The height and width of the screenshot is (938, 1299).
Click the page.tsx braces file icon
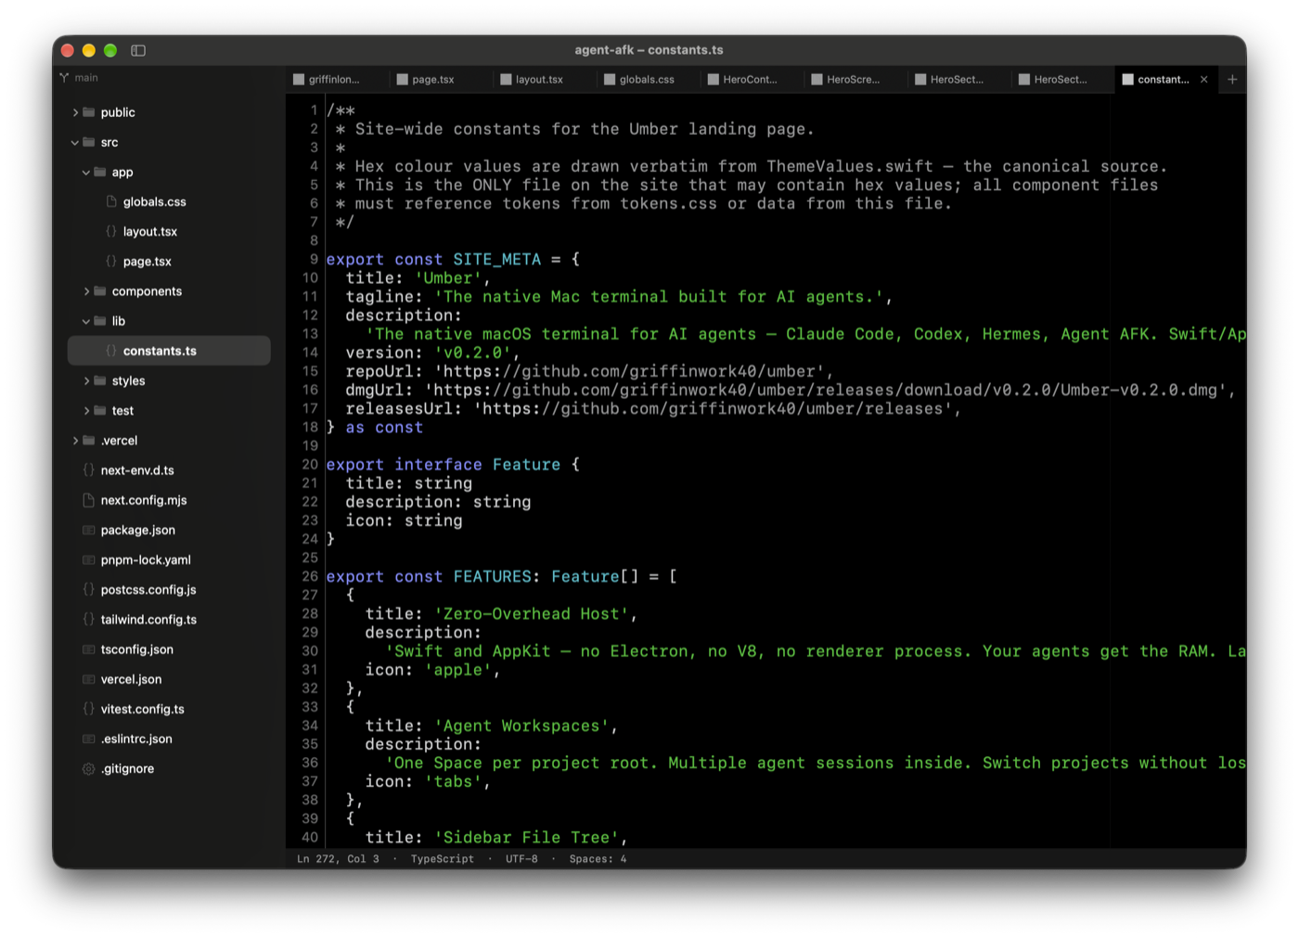point(111,261)
